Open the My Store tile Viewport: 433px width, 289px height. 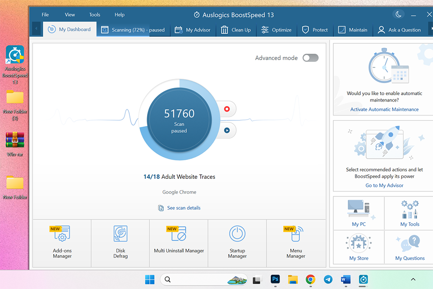click(x=359, y=247)
